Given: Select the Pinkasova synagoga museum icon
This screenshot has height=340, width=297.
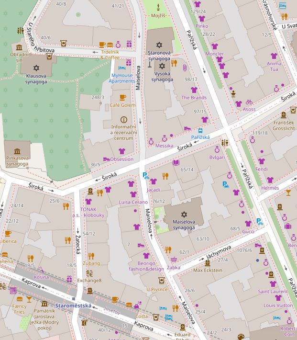Looking at the screenshot, I should point(17,151).
